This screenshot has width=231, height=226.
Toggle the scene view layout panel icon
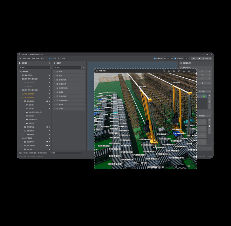(x=184, y=71)
